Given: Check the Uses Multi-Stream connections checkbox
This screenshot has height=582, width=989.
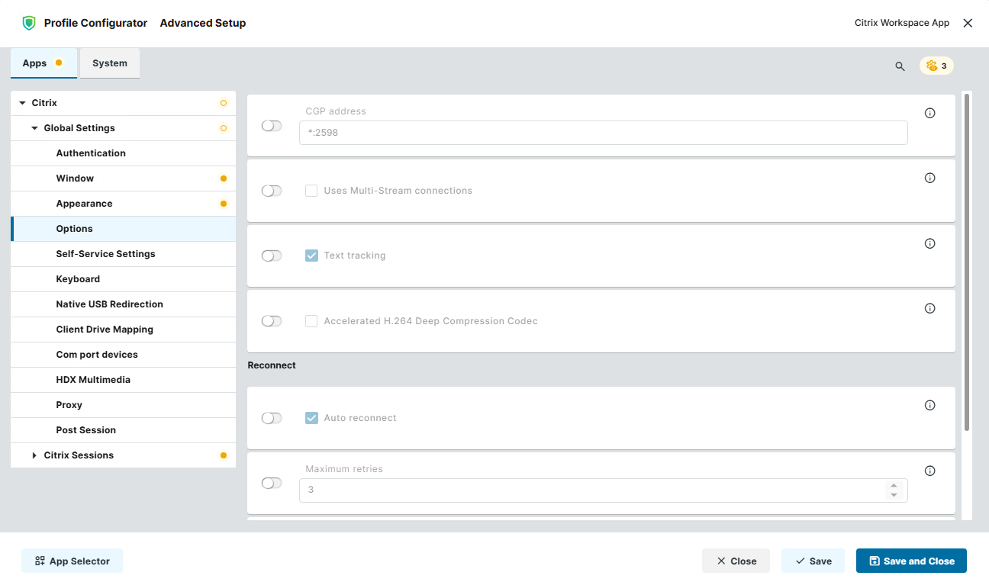Looking at the screenshot, I should click(311, 191).
